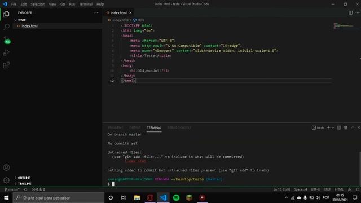Open launch profile dropdown next to plus
This screenshot has height=203, width=361.
(332, 128)
